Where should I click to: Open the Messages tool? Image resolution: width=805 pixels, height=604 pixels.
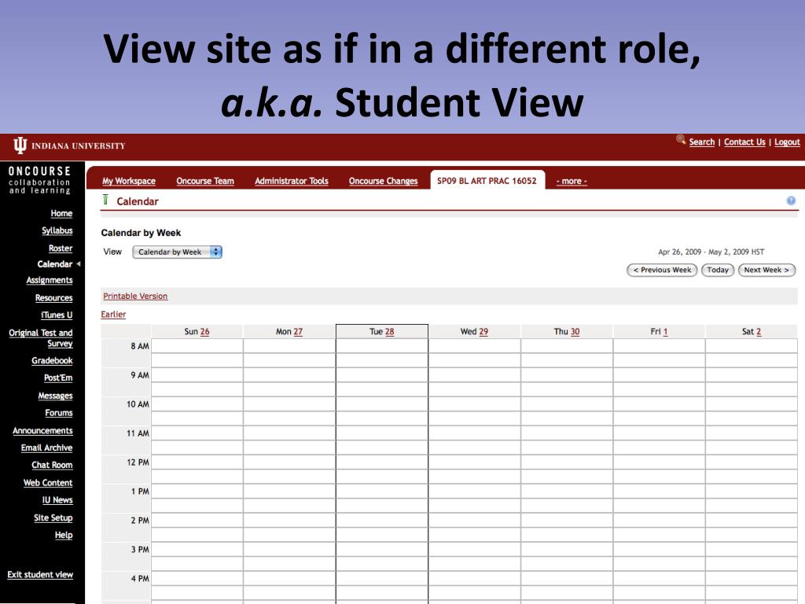coord(55,396)
